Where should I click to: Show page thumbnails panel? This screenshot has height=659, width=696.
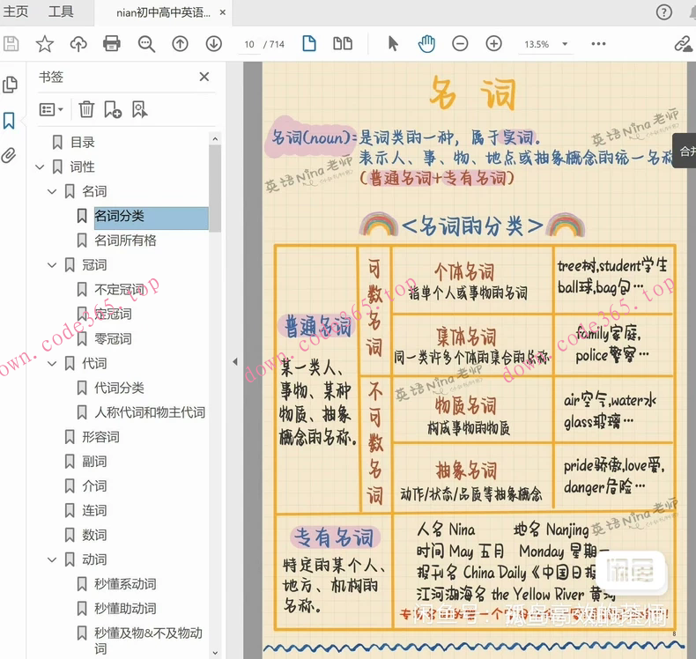point(10,85)
